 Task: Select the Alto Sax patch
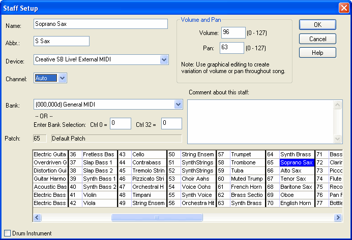click(x=296, y=171)
